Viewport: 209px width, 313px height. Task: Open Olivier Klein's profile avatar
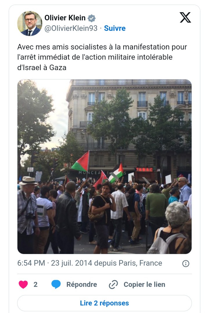coord(30,24)
